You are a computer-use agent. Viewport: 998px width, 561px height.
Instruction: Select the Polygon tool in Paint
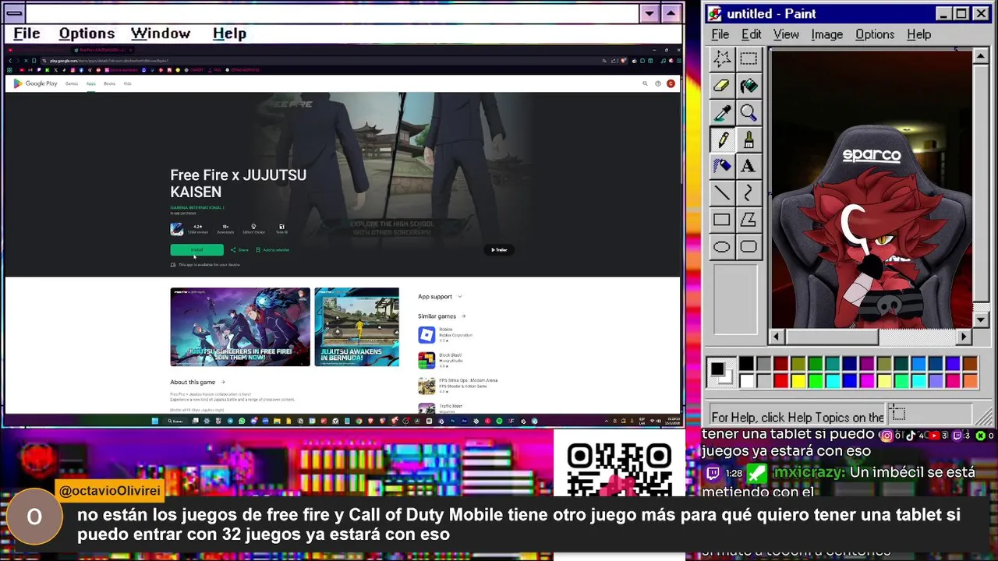(748, 221)
